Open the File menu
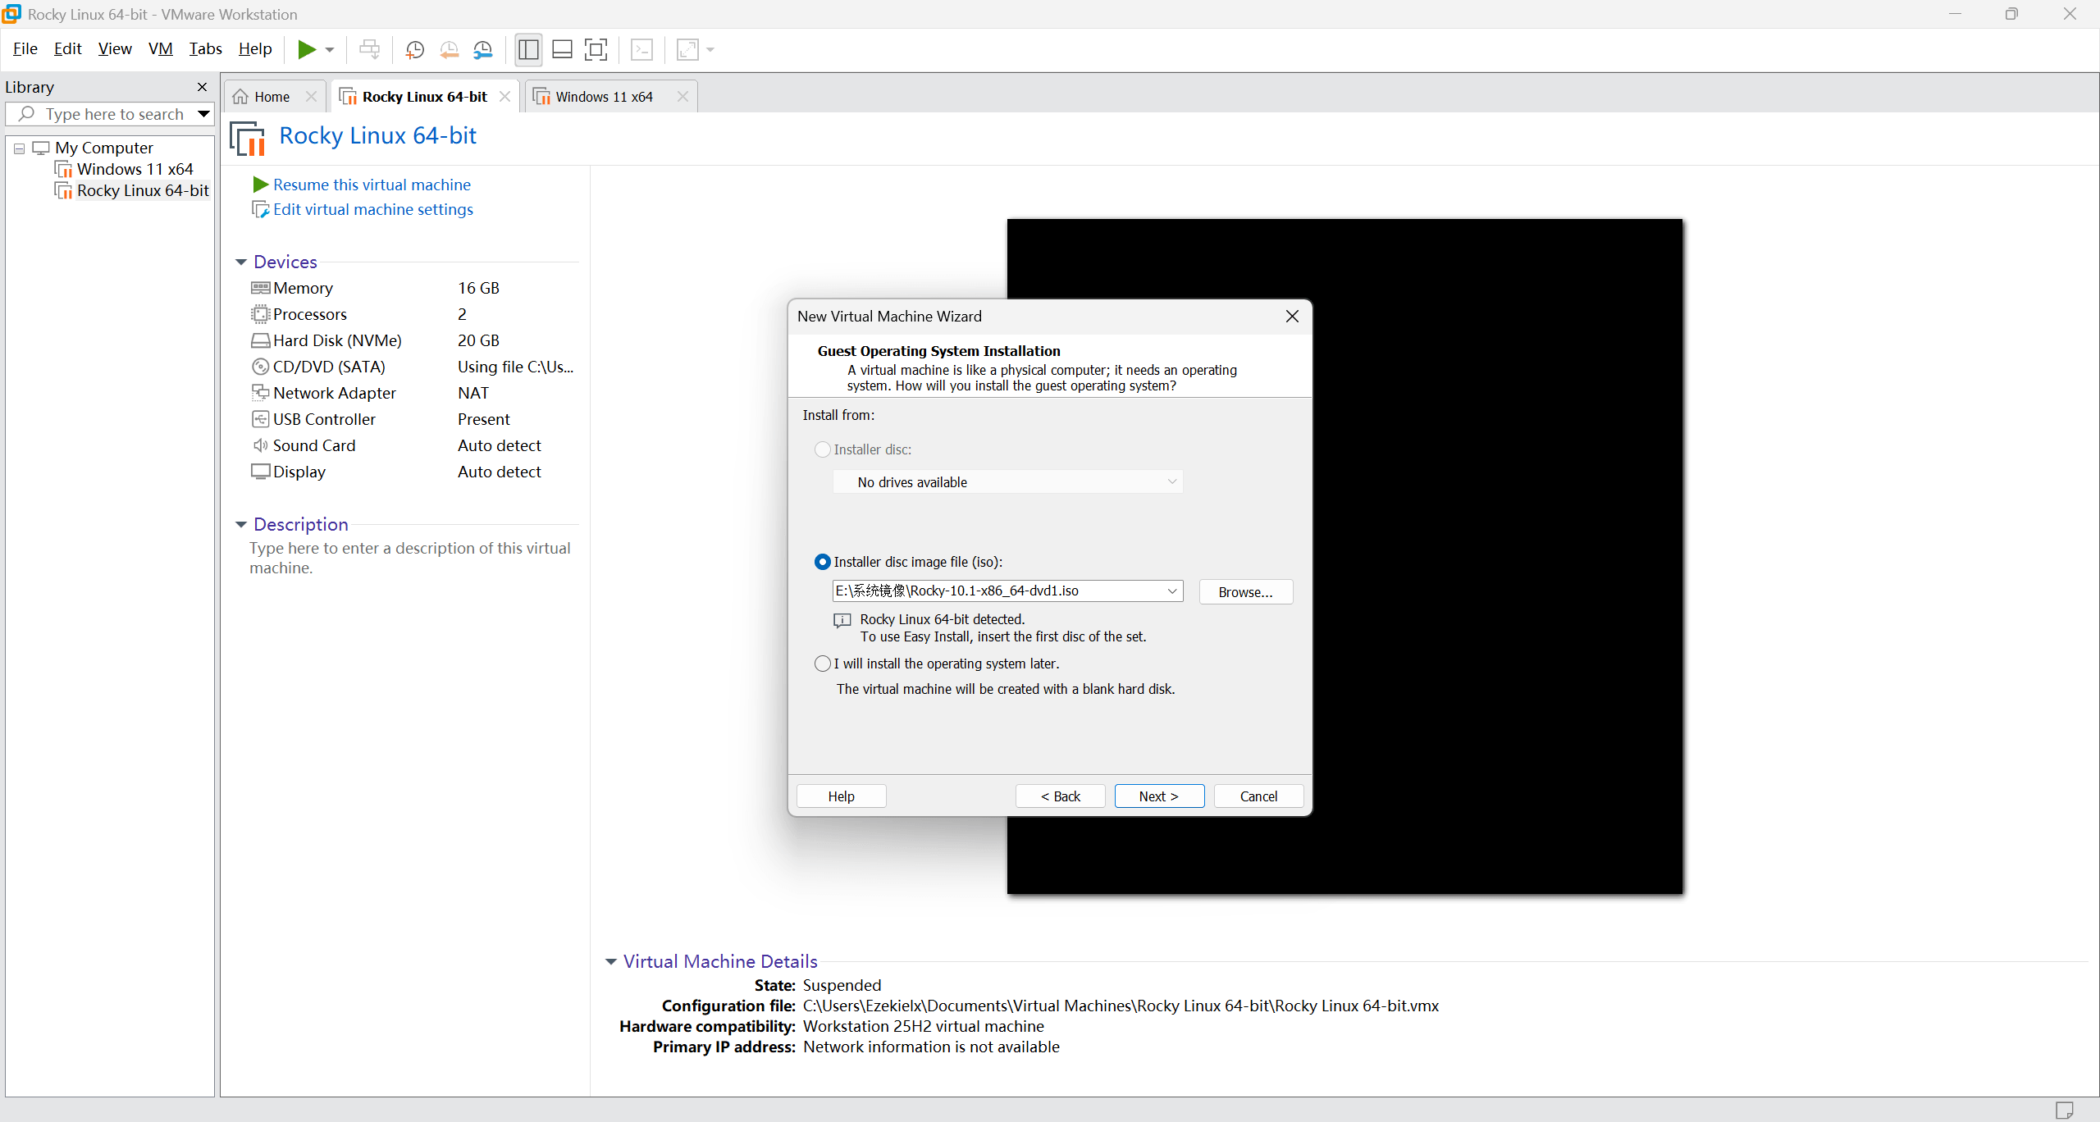2100x1122 pixels. coord(25,49)
